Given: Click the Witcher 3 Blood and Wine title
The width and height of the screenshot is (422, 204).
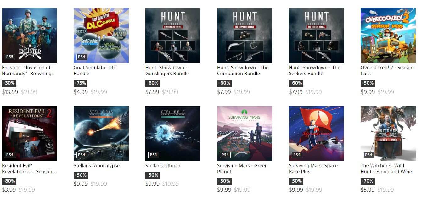Looking at the screenshot, I should click(386, 168).
